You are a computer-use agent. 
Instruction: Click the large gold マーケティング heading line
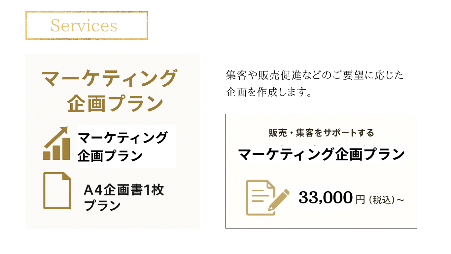tap(110, 79)
